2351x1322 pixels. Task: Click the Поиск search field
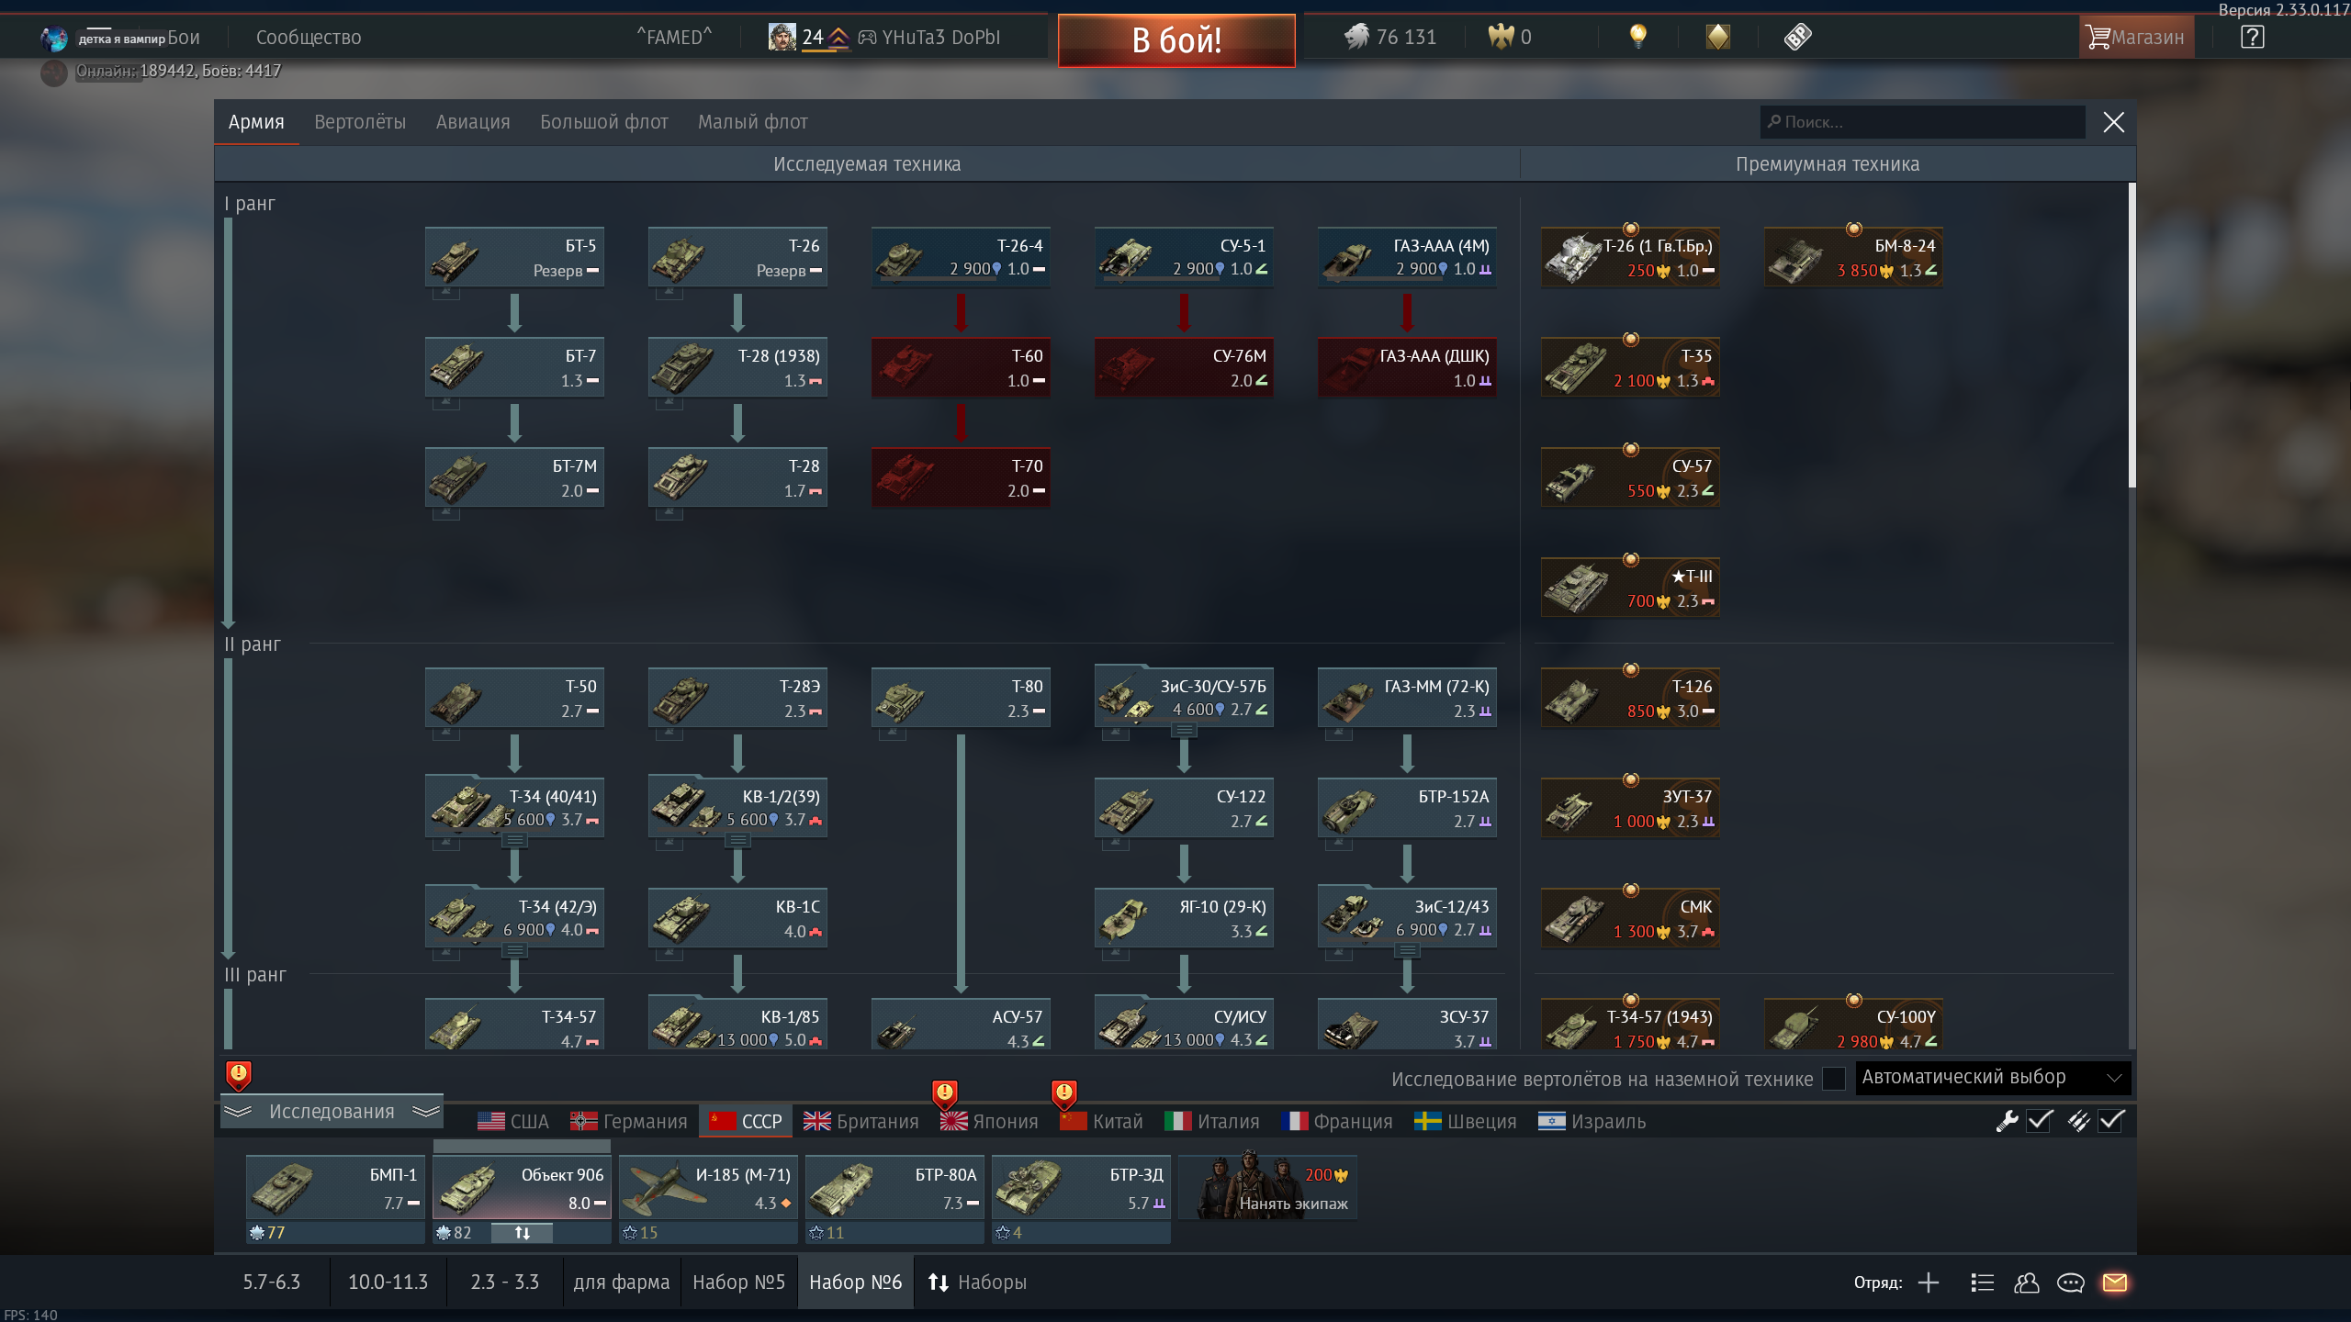[1923, 122]
